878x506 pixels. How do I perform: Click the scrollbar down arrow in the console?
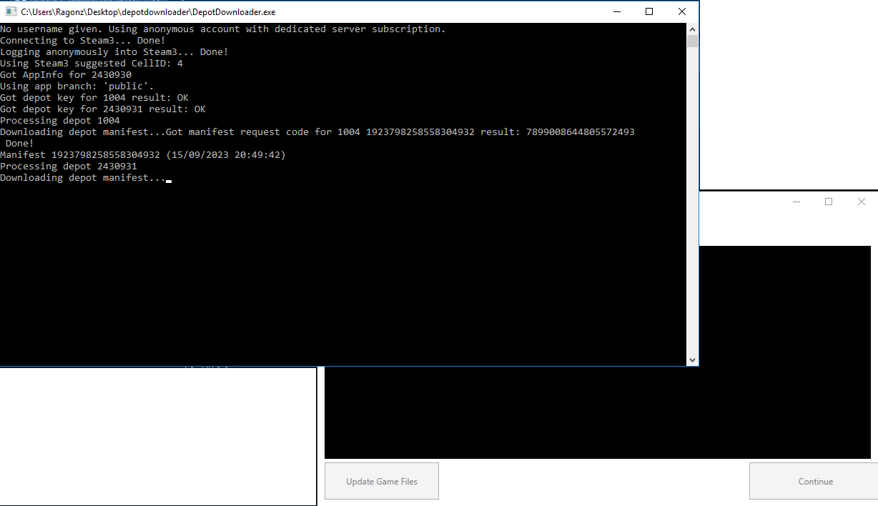click(x=692, y=359)
